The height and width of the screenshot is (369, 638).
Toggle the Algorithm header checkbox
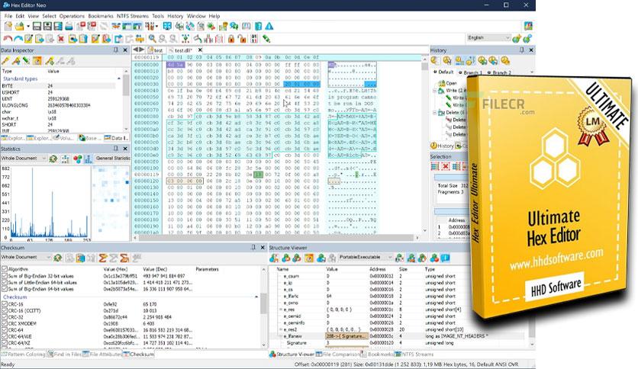(x=5, y=269)
